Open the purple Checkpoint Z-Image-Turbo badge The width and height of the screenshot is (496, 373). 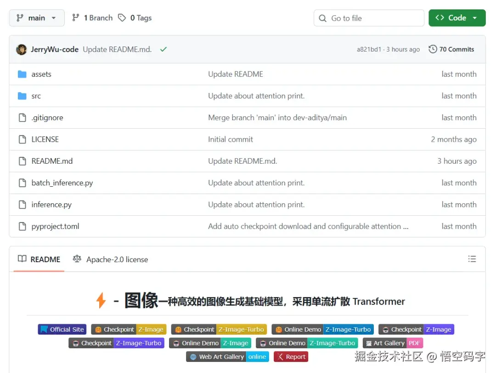point(116,343)
